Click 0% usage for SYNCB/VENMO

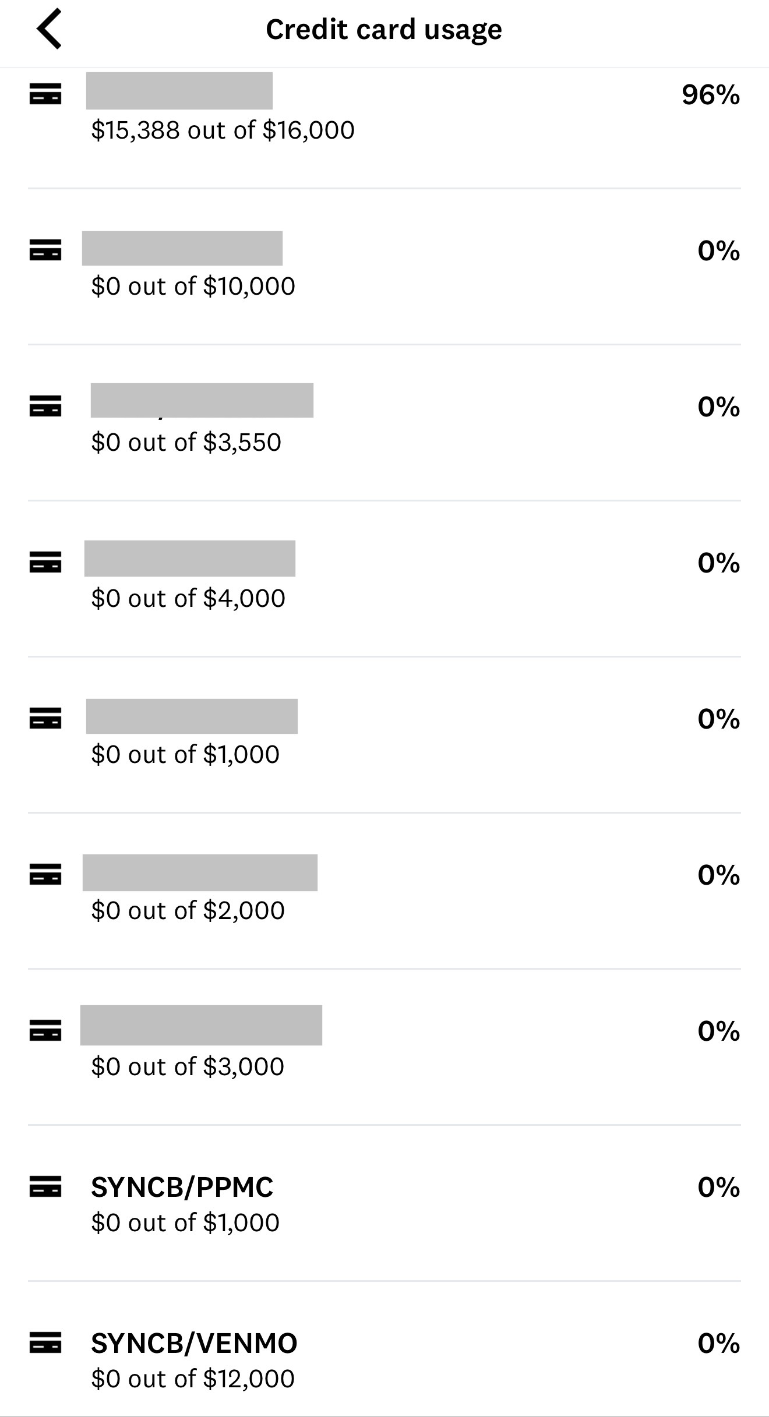(x=718, y=1344)
